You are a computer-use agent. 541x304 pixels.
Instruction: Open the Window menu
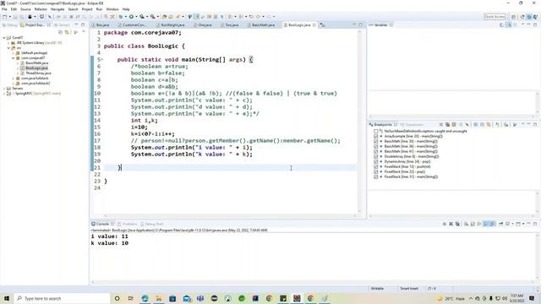112,9
